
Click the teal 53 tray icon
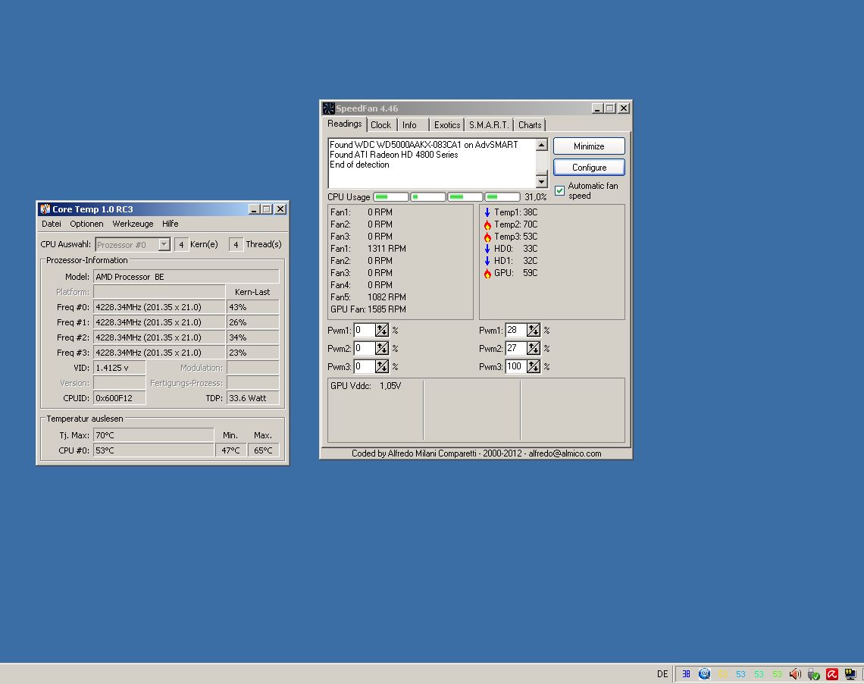click(759, 673)
